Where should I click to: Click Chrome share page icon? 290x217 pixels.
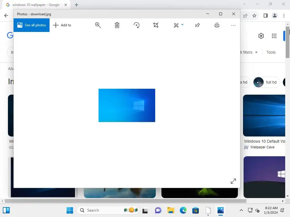pyautogui.click(x=245, y=16)
